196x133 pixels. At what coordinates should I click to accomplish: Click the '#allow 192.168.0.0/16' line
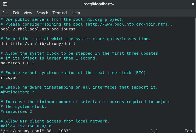tap(26, 126)
